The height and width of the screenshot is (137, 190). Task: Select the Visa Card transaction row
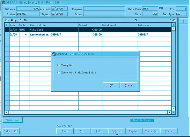[x=88, y=30]
